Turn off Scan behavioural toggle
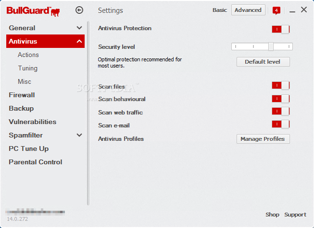 point(280,99)
